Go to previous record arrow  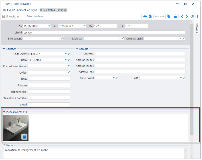coord(182,16)
